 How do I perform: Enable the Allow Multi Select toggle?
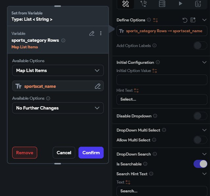[200, 140]
